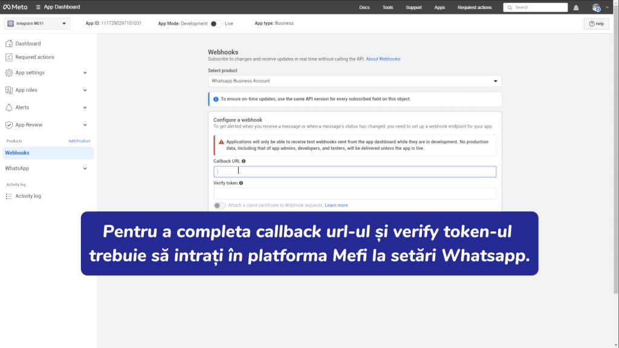619x348 pixels.
Task: Click the Help button
Action: (x=596, y=24)
